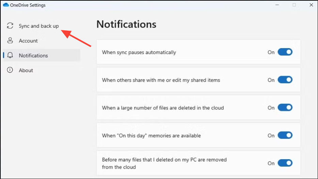Viewport: 318px width, 179px height.
Task: Toggle "On this day" memories notification
Action: [285, 135]
